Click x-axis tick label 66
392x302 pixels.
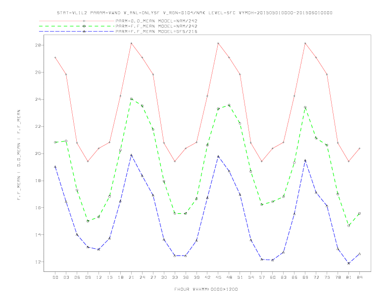tap(294, 277)
